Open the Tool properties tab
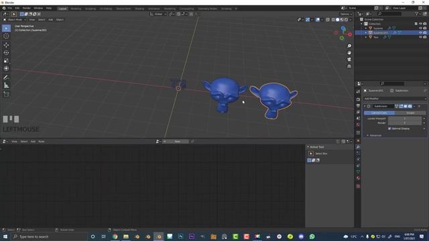Viewport: 429px width, 241px height. [x=358, y=92]
